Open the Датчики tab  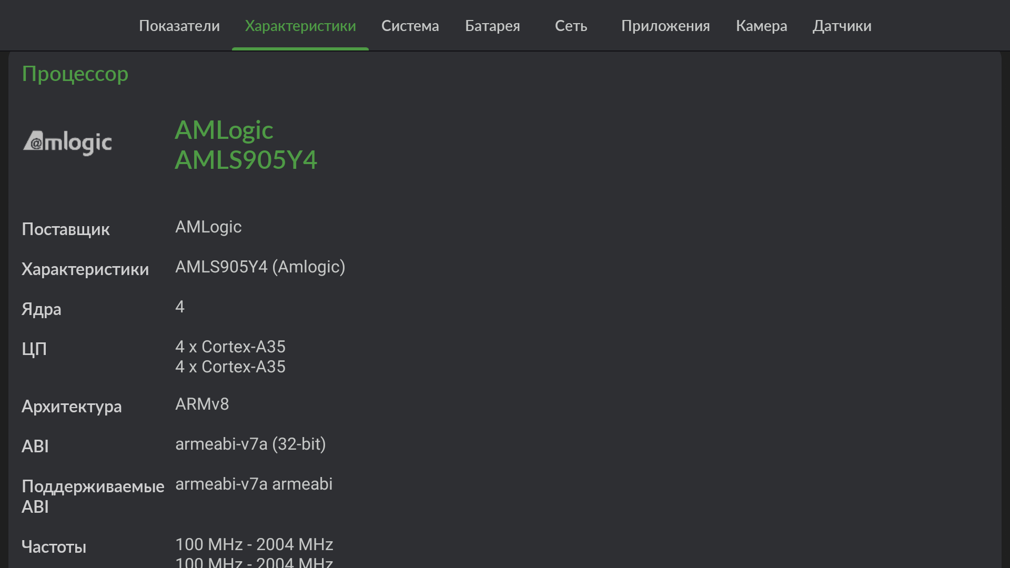(x=842, y=26)
